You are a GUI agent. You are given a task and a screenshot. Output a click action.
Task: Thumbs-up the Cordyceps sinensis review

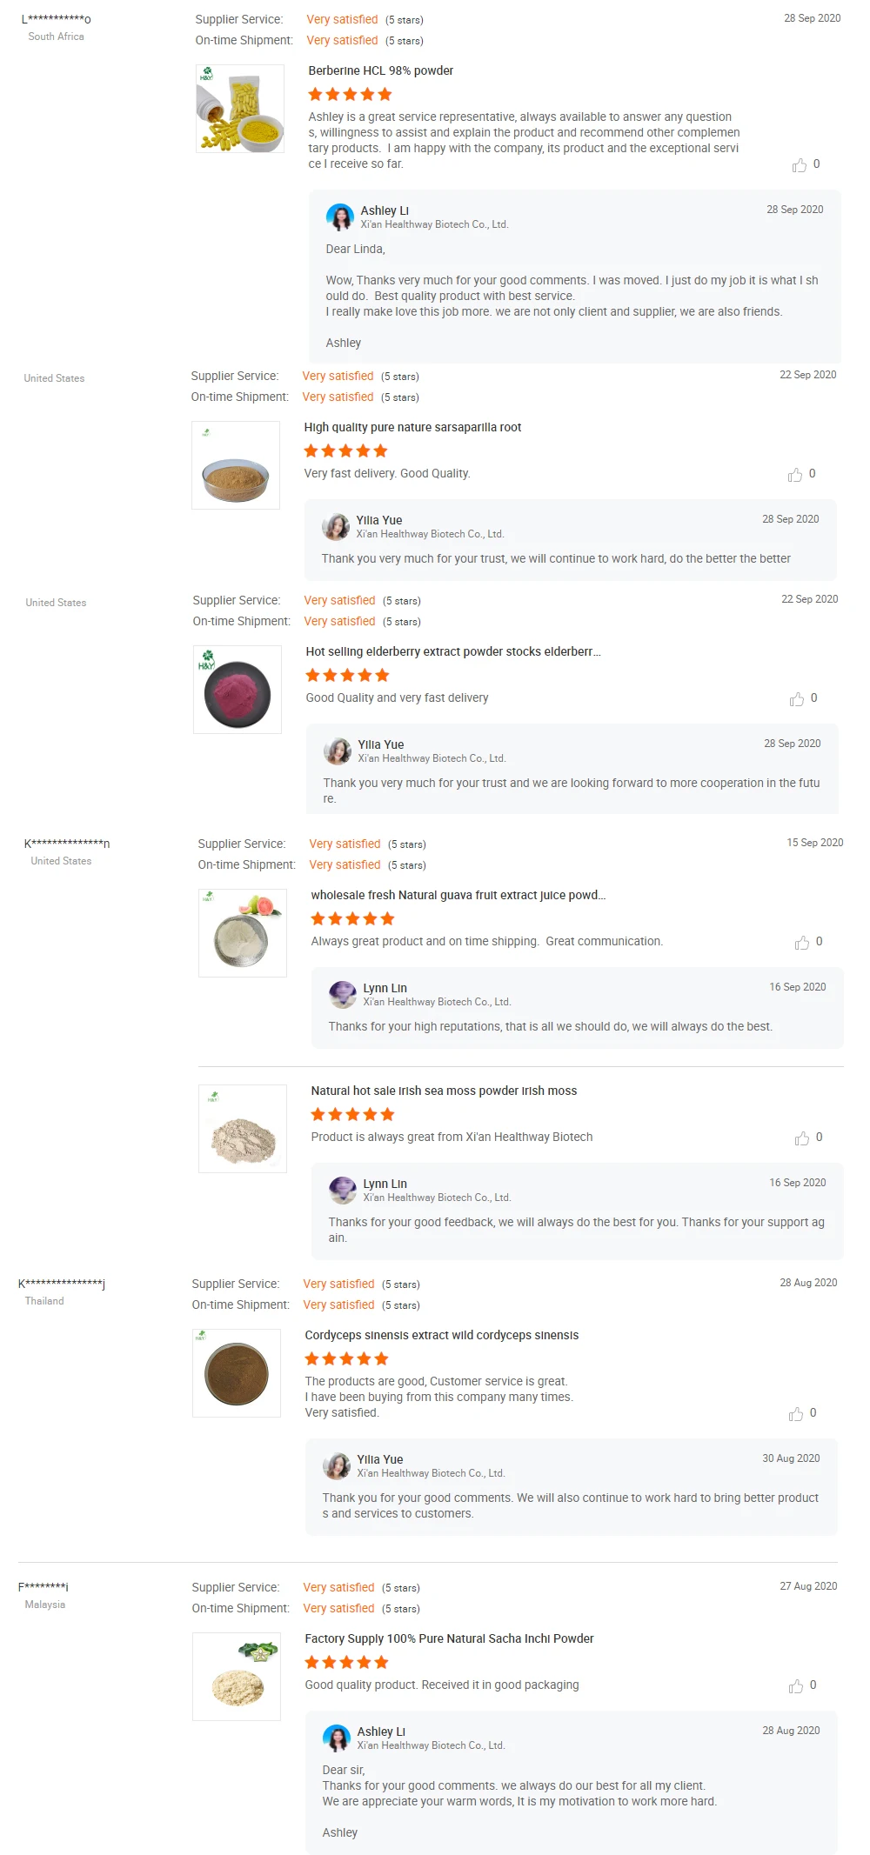click(x=796, y=1414)
